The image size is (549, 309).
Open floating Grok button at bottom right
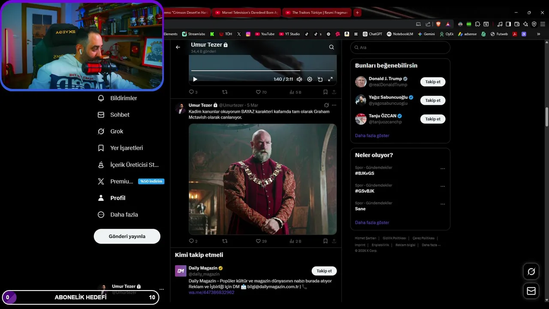[531, 272]
